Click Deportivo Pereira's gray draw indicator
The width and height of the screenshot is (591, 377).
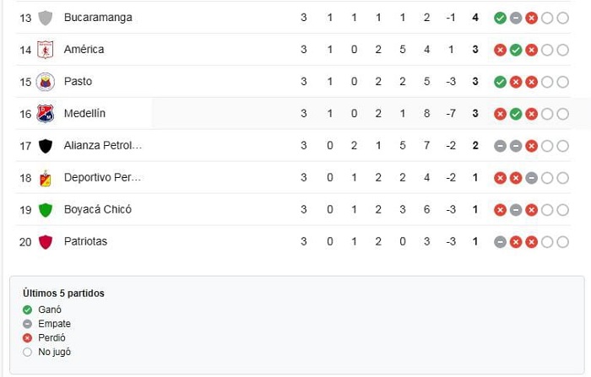tap(531, 178)
